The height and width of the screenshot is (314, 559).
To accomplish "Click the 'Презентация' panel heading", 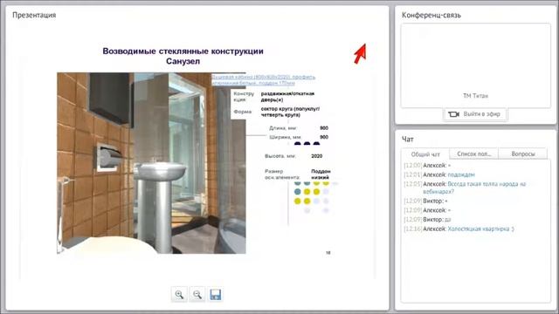I will [34, 15].
